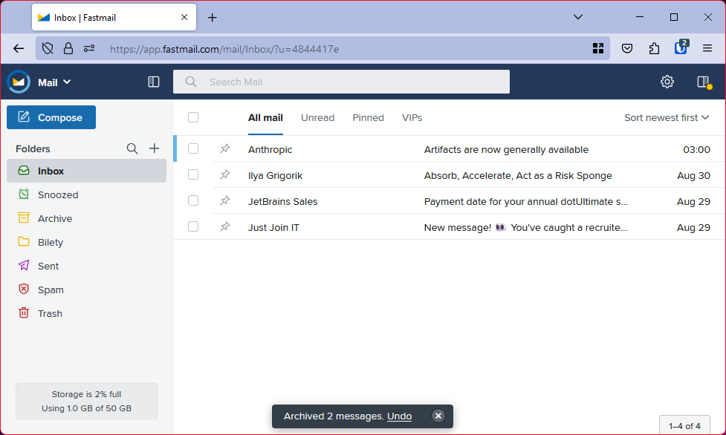This screenshot has height=435, width=726.
Task: Open the Snoozed folder
Action: [x=87, y=194]
